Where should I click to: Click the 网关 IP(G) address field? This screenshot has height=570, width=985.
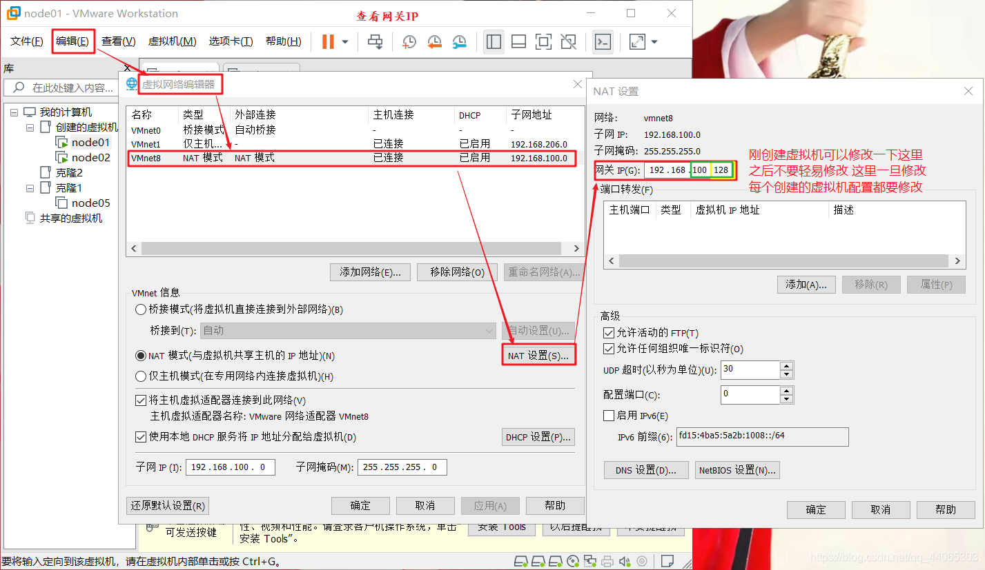690,170
